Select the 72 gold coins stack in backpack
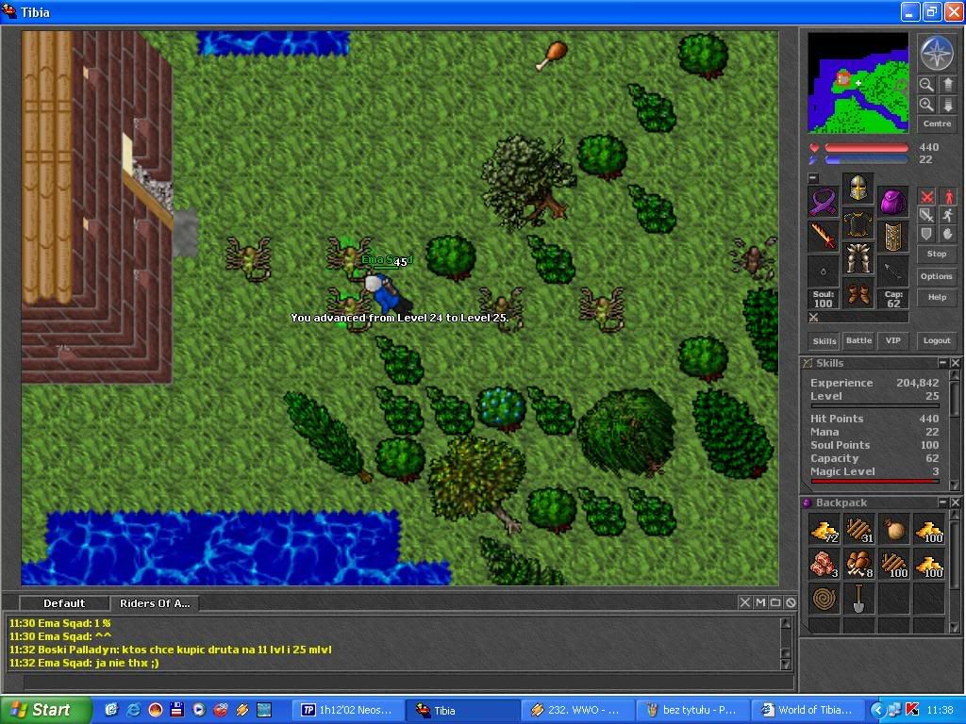This screenshot has height=724, width=966. tap(824, 530)
